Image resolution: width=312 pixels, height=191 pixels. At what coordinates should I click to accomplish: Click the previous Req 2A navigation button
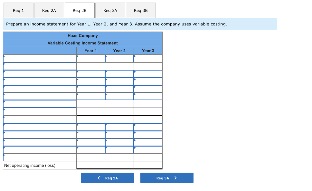point(107,178)
